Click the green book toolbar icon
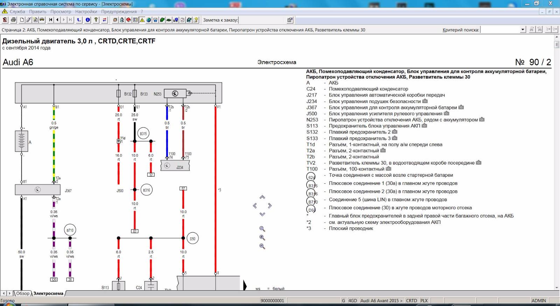The image size is (560, 306). 162,20
